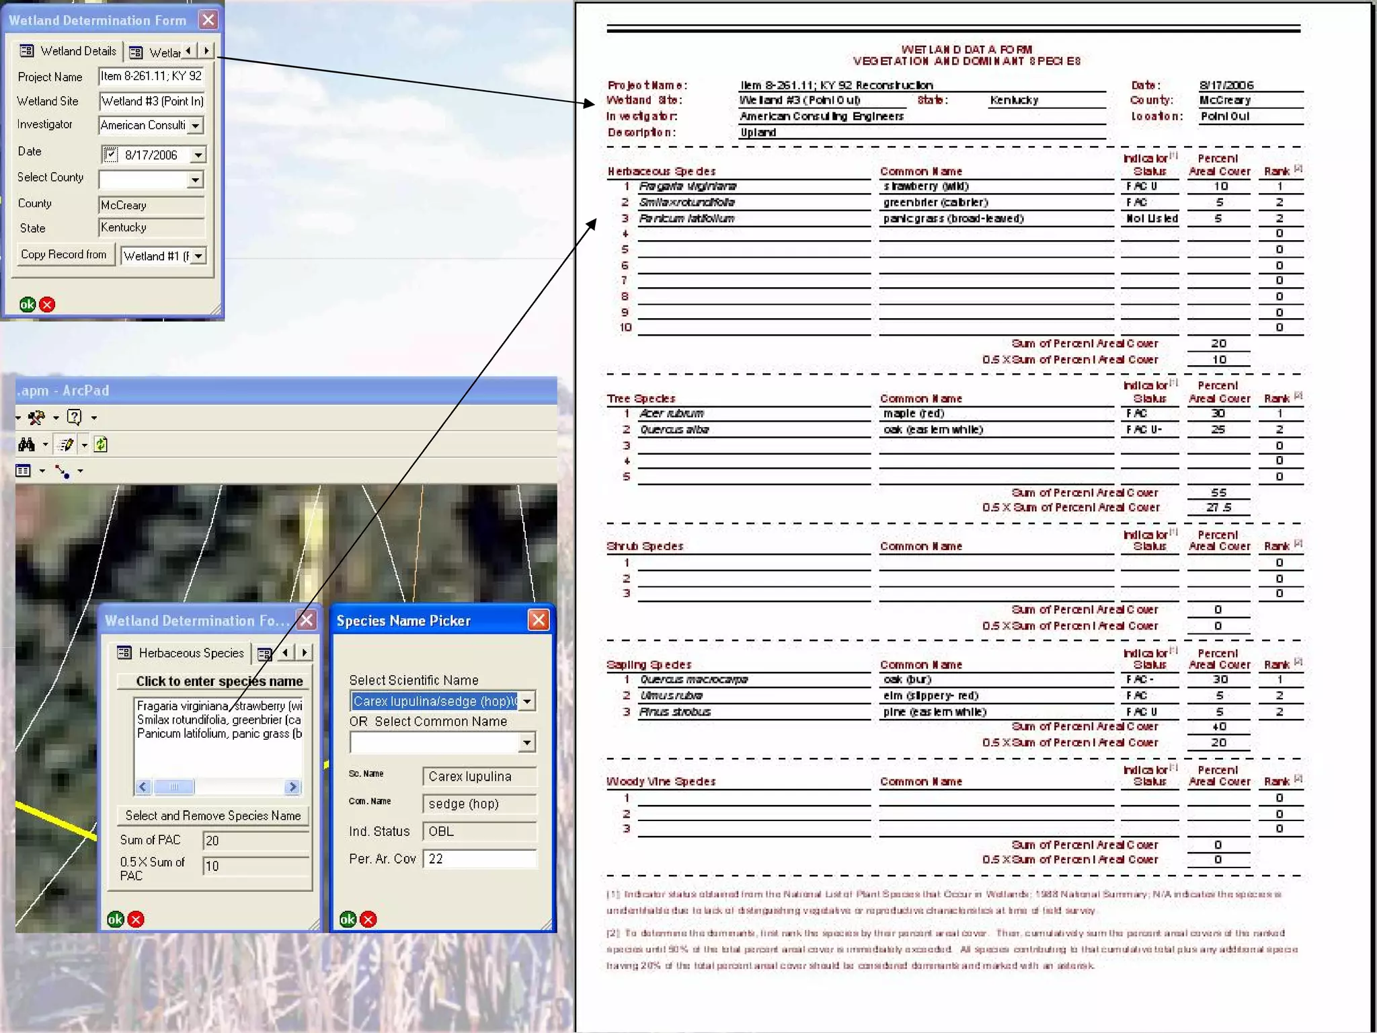Select the binoculars Find tool
1377x1033 pixels.
click(x=27, y=445)
